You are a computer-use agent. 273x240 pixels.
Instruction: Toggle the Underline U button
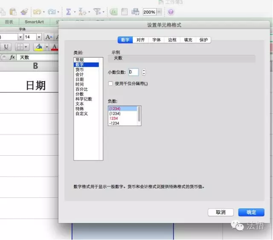6,47
